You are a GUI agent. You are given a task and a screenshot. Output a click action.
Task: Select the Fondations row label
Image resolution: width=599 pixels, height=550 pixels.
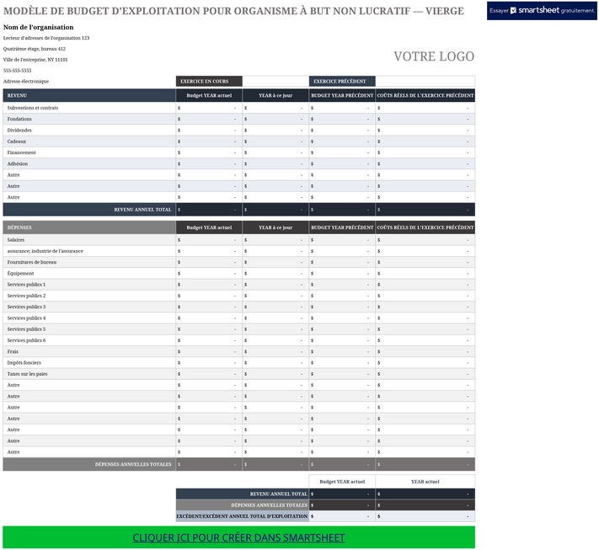click(19, 119)
